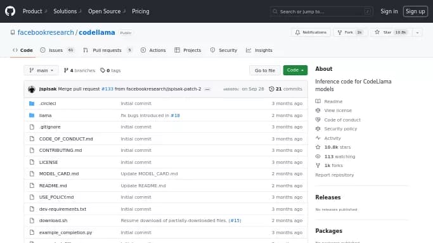Expand the commit message ellipsis
The width and height of the screenshot is (433, 243).
click(208, 89)
